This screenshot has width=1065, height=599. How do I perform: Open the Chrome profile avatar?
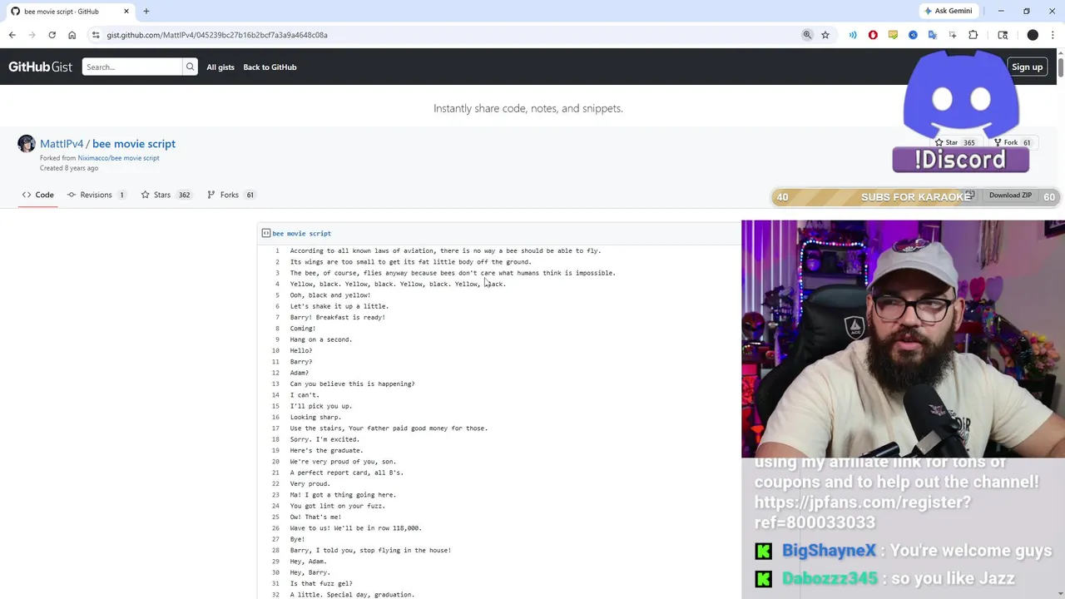point(1033,35)
